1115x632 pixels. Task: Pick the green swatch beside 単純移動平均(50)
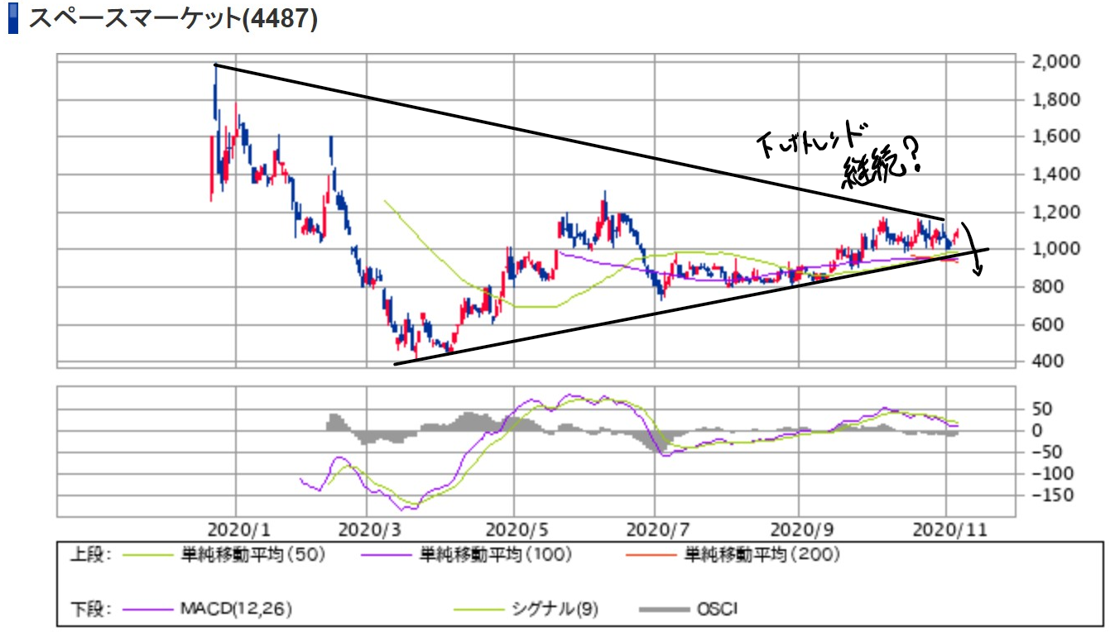tap(147, 555)
